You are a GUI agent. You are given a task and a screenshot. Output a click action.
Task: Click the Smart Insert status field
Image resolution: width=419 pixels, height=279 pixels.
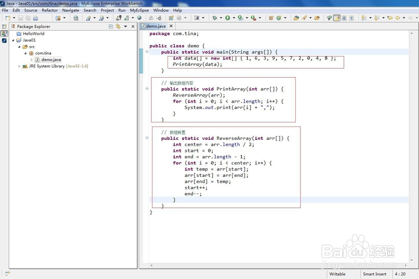click(375, 274)
